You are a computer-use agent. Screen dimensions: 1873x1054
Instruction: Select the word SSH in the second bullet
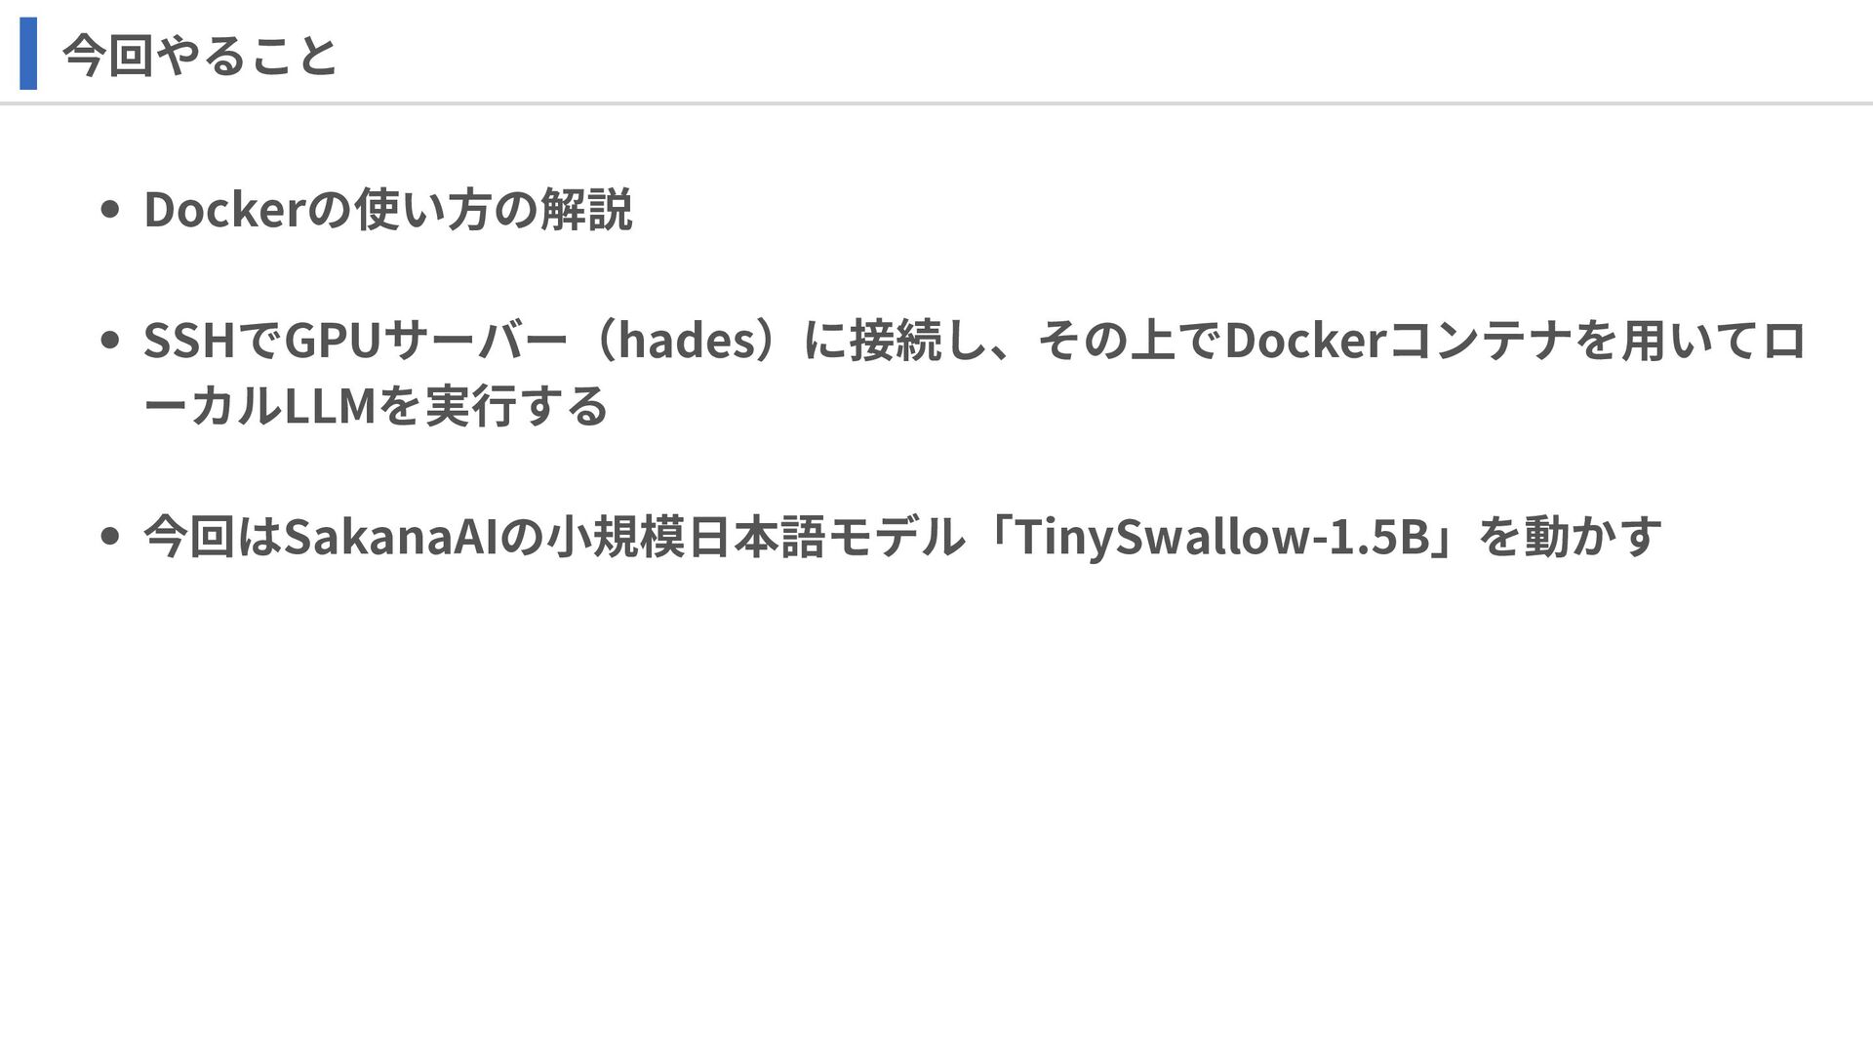(x=189, y=341)
